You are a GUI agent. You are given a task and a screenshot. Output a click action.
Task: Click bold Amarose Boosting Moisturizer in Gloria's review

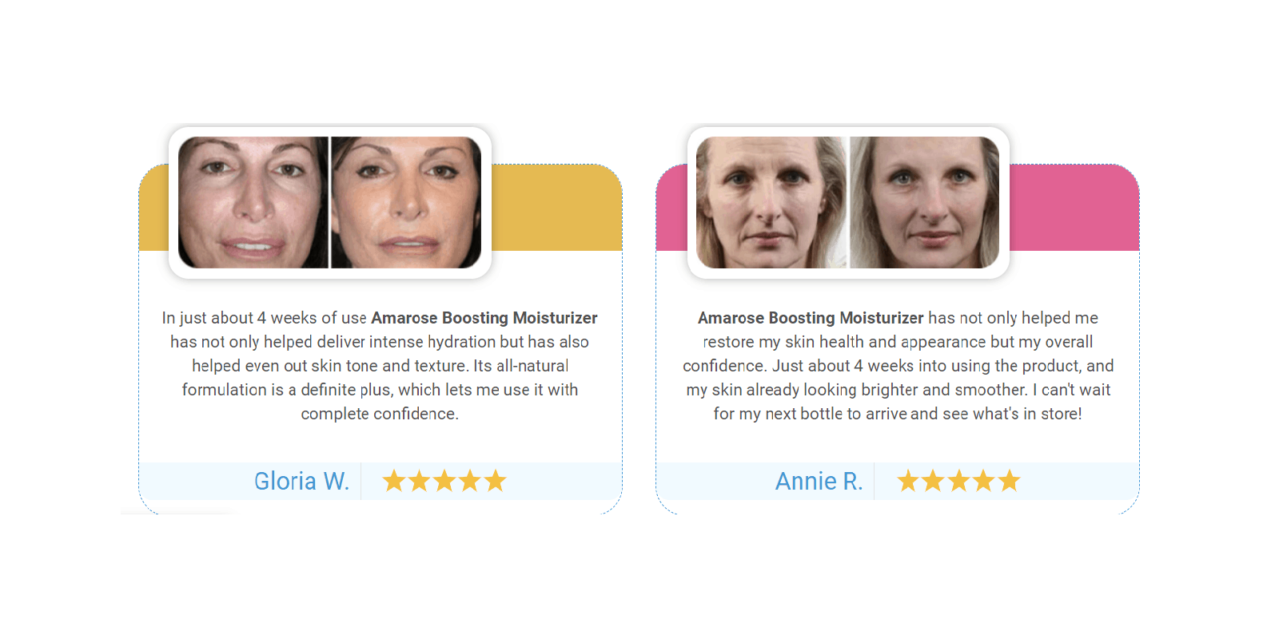click(x=484, y=318)
